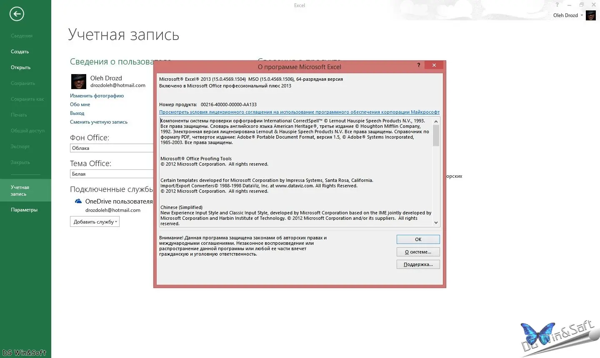Click the OneDrive пользователя service entry
The height and width of the screenshot is (358, 600).
[x=119, y=201]
